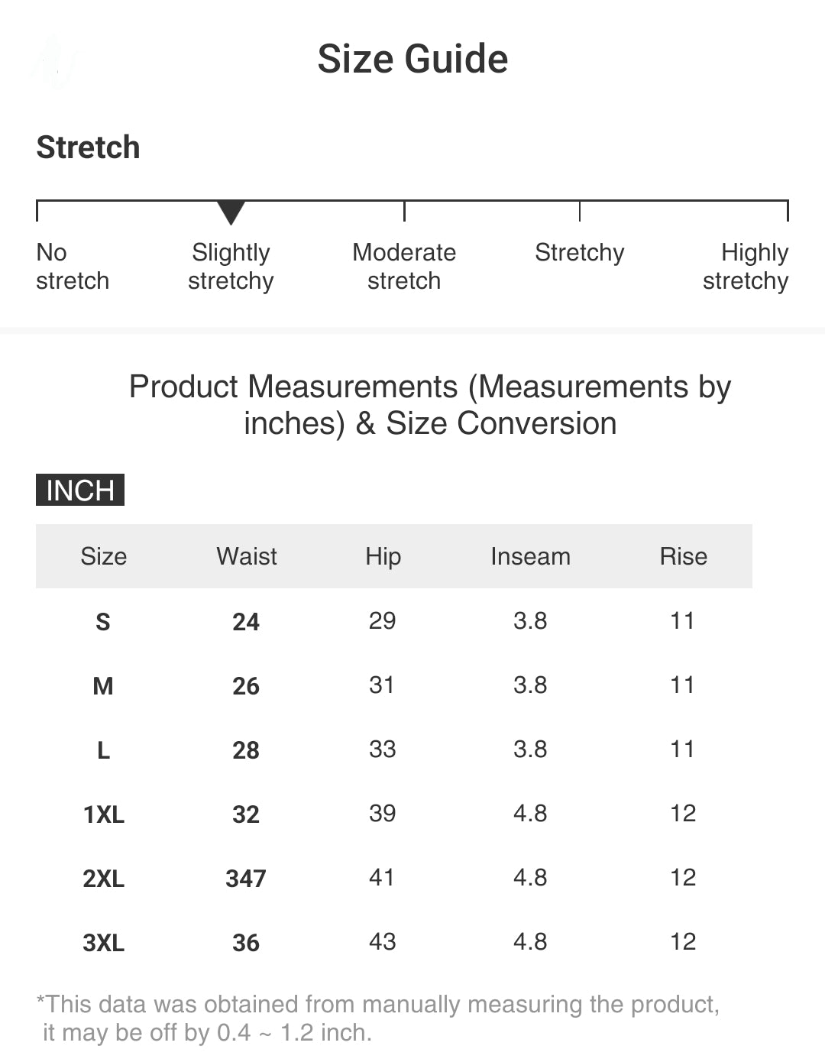Click the "Highly stretchy" scale label

(746, 267)
